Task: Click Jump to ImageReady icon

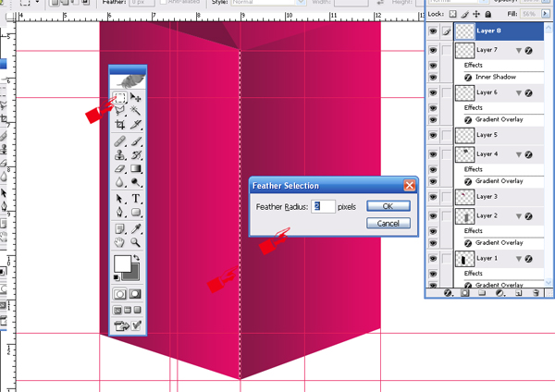Action: point(121,325)
